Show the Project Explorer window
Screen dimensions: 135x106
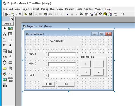(82, 14)
